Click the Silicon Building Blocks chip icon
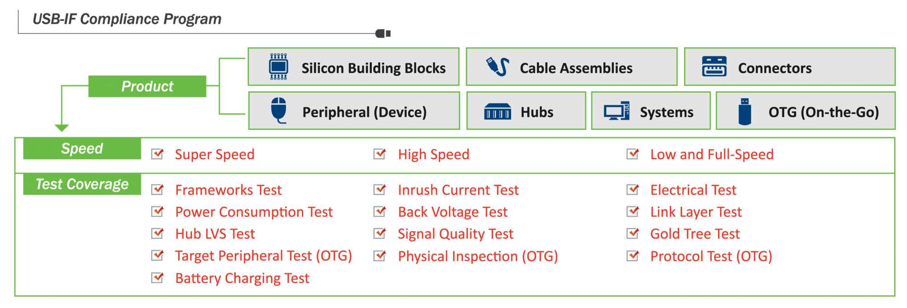The image size is (907, 308). tap(278, 67)
